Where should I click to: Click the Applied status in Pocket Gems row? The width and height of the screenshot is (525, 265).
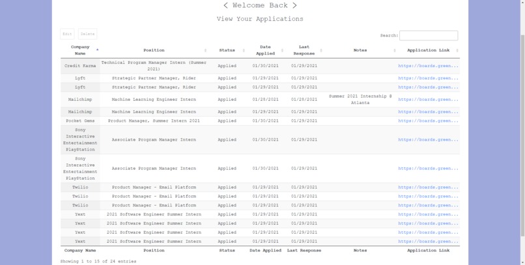click(227, 121)
